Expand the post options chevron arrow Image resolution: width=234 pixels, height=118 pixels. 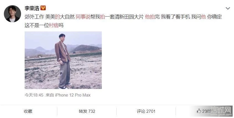[228, 8]
